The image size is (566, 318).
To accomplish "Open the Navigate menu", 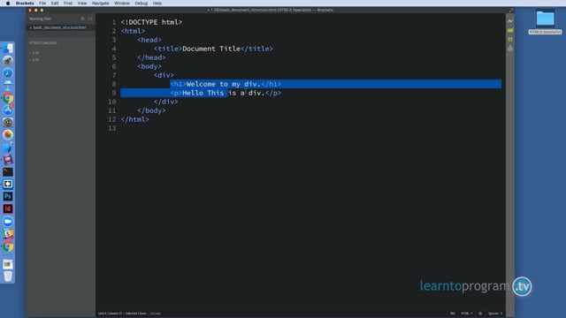I will click(100, 4).
